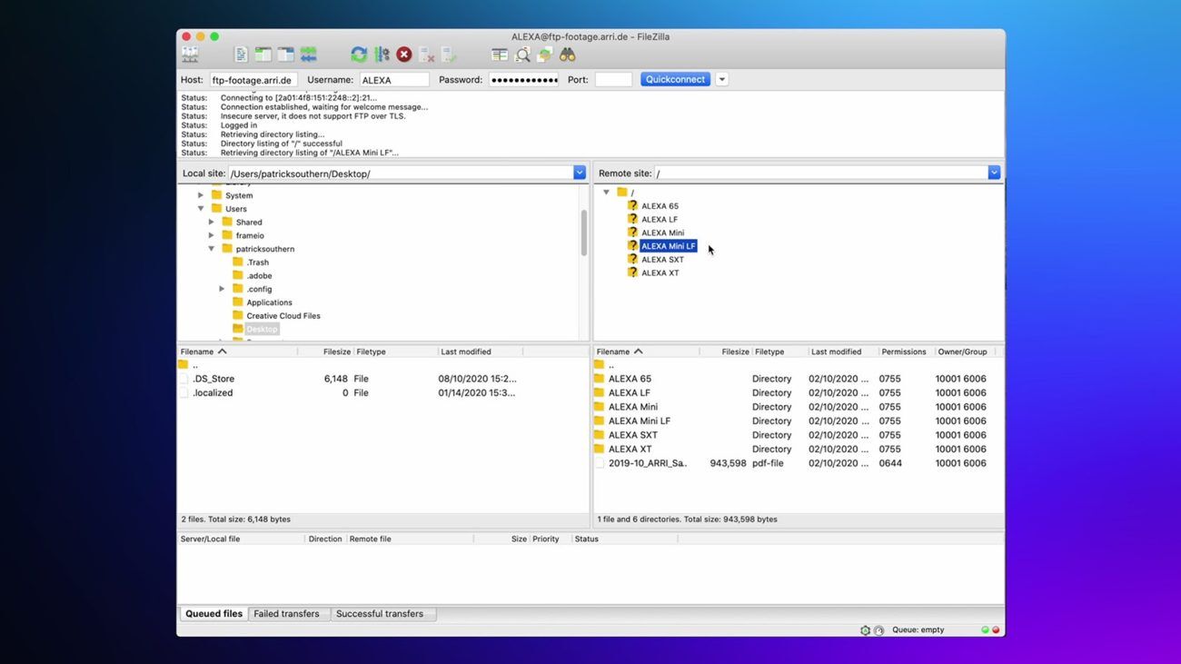The image size is (1181, 664).
Task: Toggle the message log display
Action: tap(241, 55)
